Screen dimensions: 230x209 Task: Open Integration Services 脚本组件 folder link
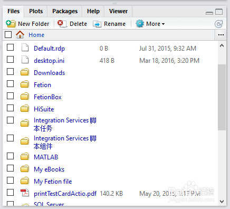pos(65,142)
